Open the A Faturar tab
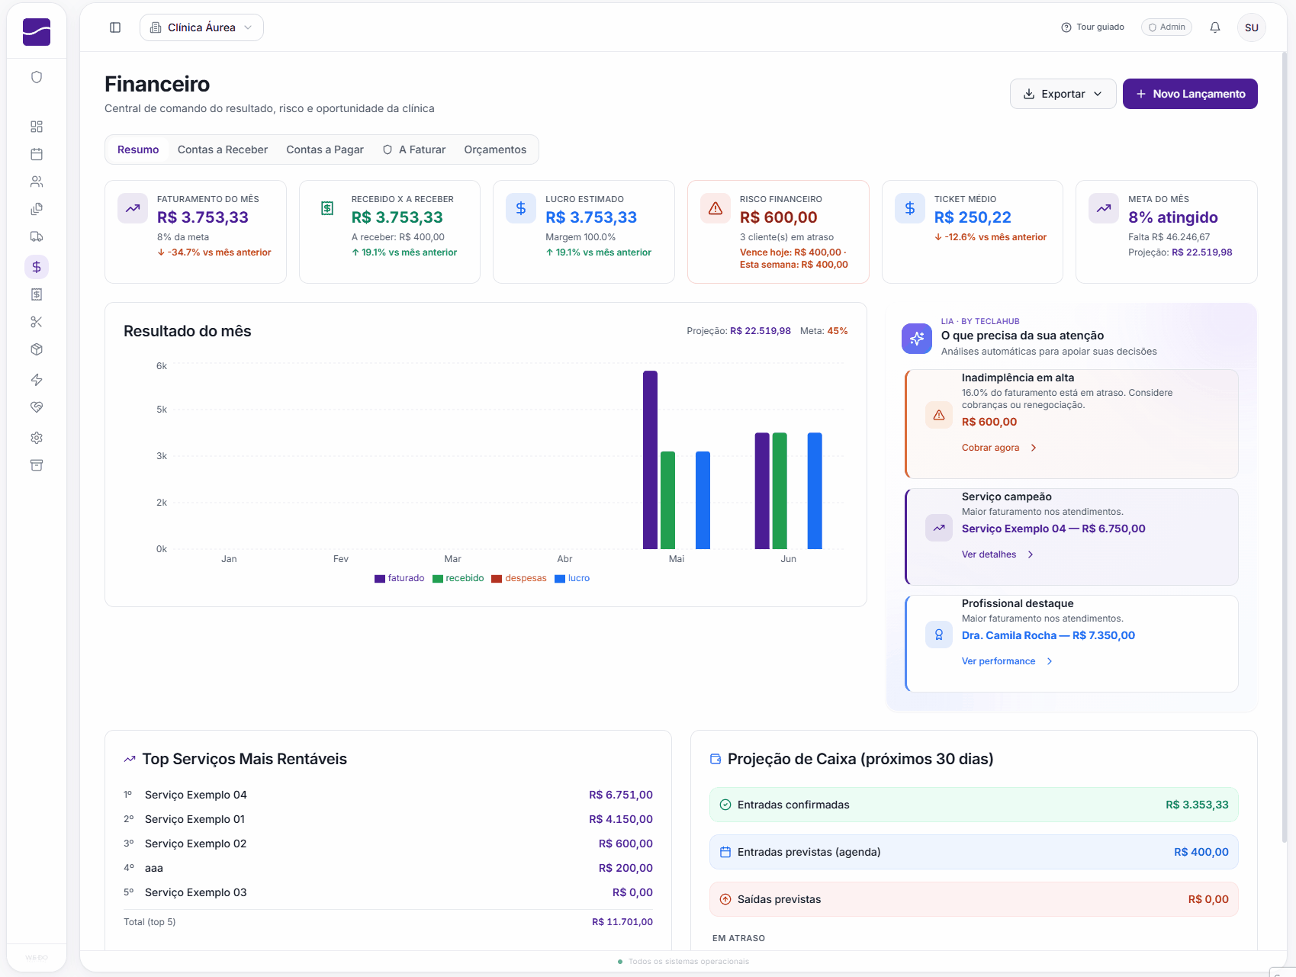 (x=414, y=149)
